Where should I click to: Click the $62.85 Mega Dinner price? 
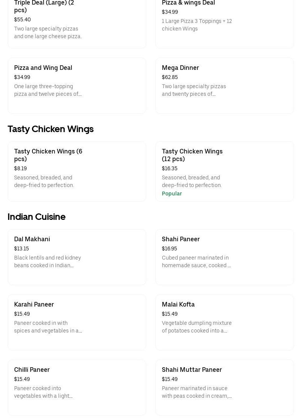click(170, 77)
